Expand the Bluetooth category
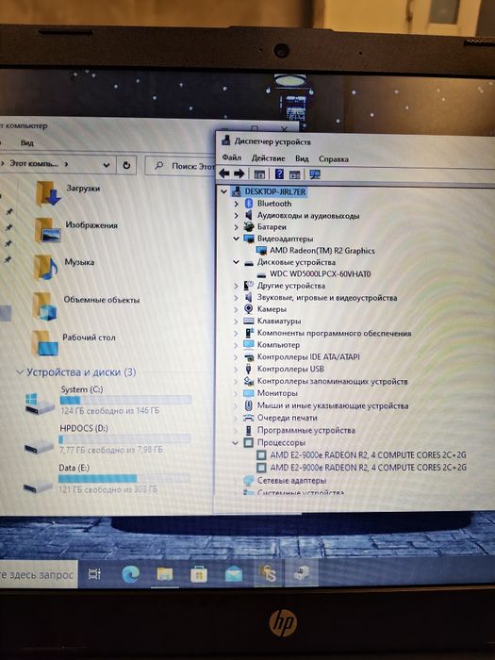 point(236,204)
